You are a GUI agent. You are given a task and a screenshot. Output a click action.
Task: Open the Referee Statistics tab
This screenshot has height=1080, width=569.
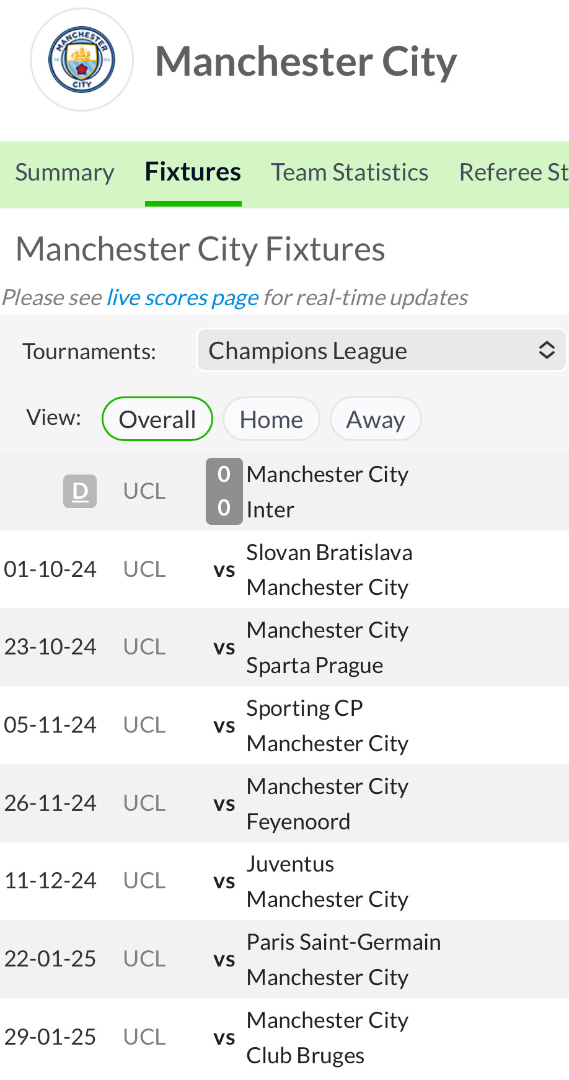click(x=513, y=172)
